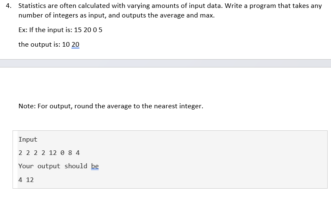
Task: Click the number "15" in the example input
Action: point(78,30)
